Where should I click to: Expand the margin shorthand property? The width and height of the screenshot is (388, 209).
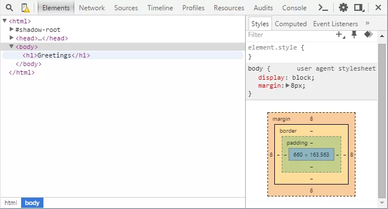click(287, 85)
